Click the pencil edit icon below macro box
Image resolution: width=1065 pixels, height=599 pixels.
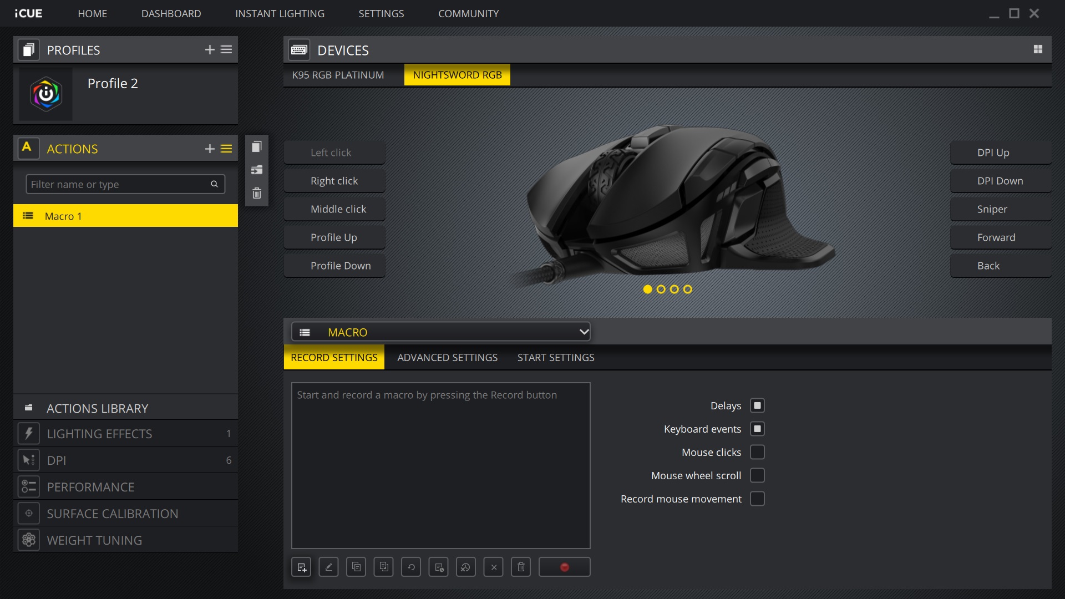[328, 567]
